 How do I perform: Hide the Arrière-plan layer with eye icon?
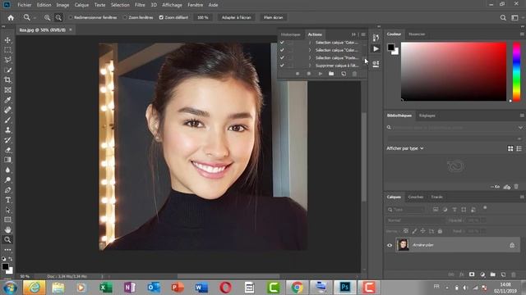[x=390, y=245]
